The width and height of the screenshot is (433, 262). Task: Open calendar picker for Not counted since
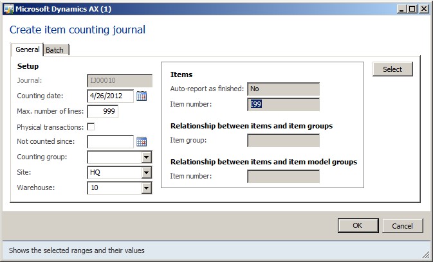(x=142, y=142)
